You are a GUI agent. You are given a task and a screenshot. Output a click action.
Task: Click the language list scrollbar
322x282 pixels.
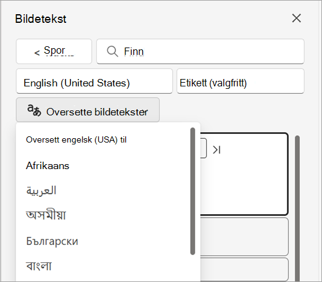click(192, 191)
